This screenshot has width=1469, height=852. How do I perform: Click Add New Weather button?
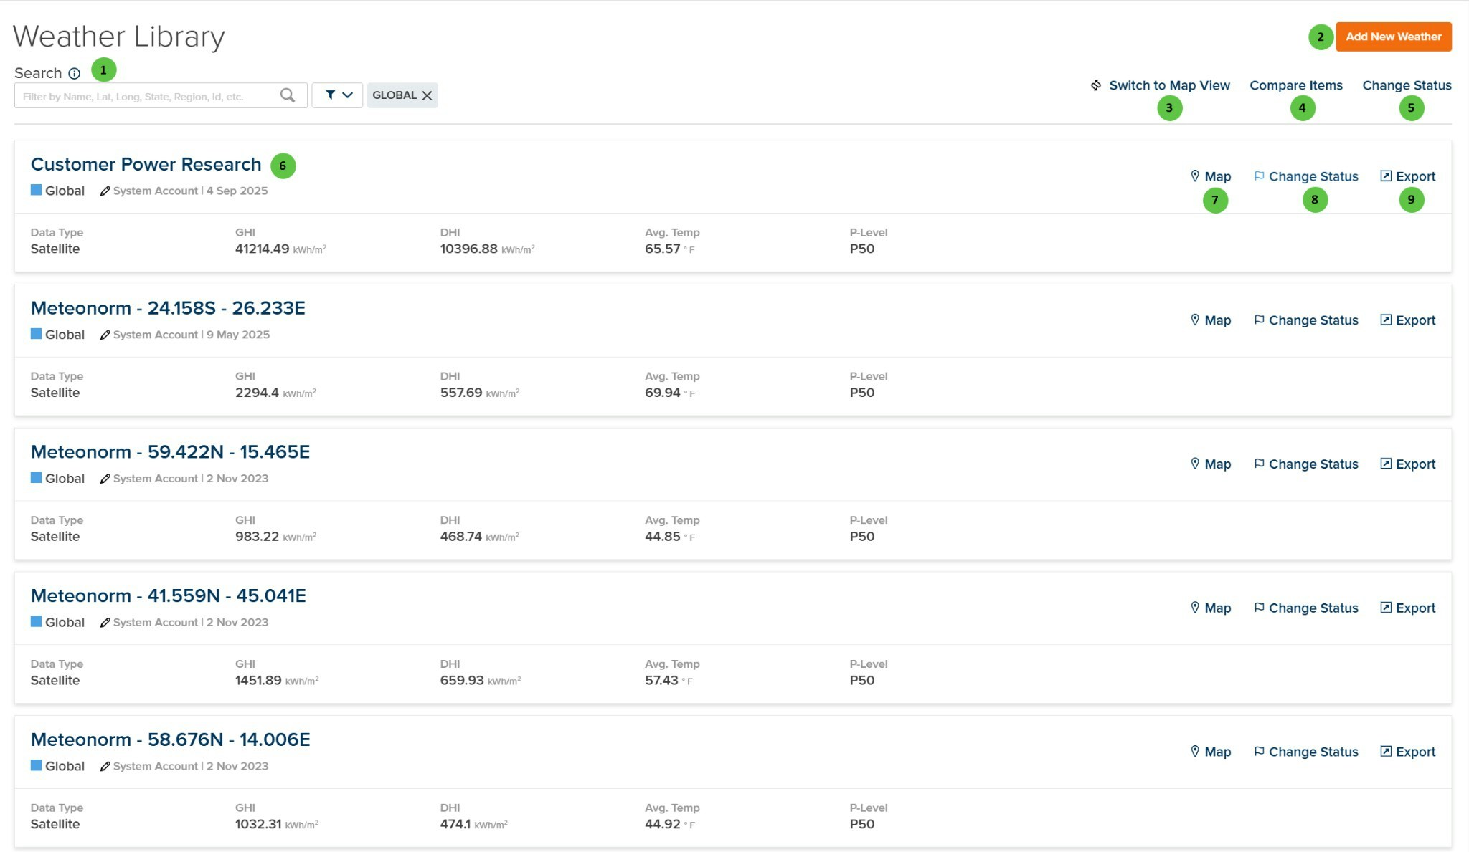(x=1393, y=37)
